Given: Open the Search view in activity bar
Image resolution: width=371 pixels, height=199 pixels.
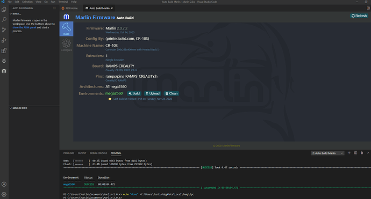Looking at the screenshot, I should tap(4, 20).
